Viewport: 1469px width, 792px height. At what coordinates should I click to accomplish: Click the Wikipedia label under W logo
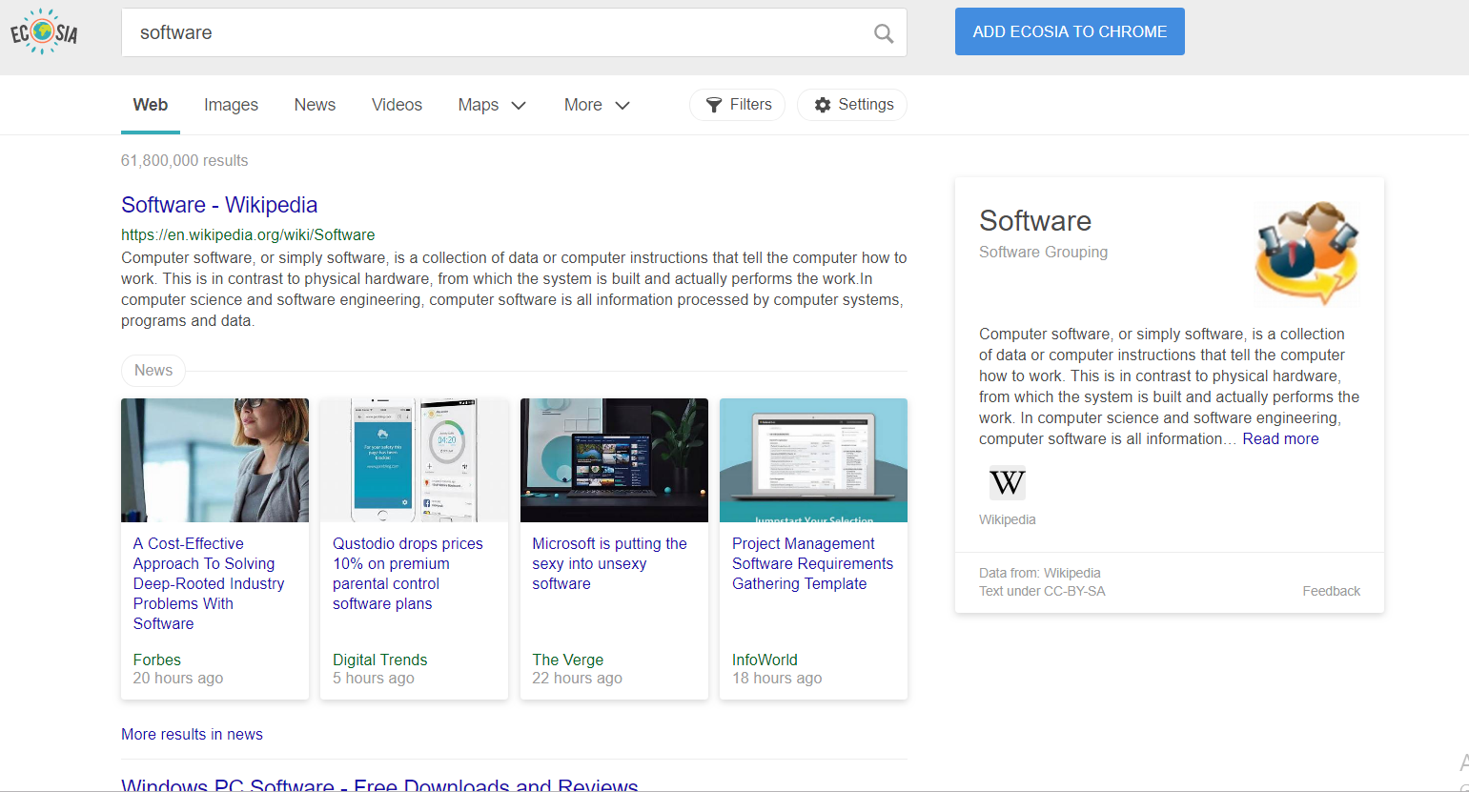click(1007, 519)
